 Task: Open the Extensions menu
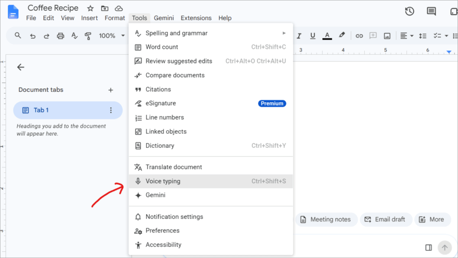196,18
